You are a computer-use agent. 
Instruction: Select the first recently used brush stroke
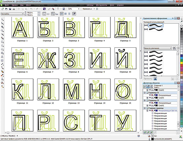156,25
